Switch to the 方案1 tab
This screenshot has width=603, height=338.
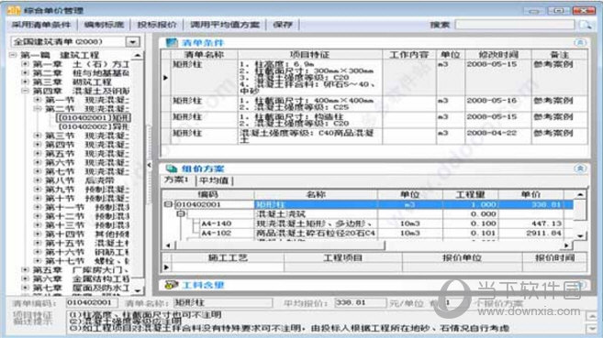coord(177,180)
